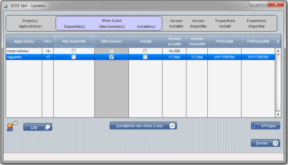
Task: Toggle Sélectionner checkbox for wgadmin row
Action: pyautogui.click(x=111, y=57)
